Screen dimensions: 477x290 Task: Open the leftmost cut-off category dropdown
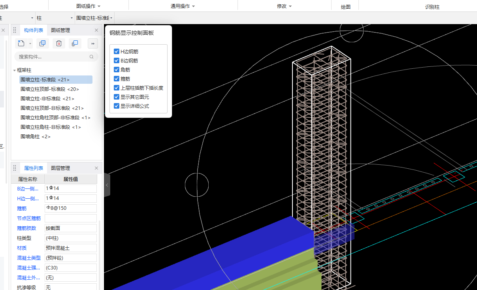coord(17,18)
